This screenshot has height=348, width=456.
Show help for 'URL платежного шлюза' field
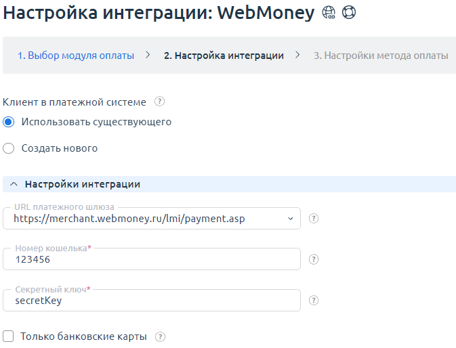pos(314,219)
